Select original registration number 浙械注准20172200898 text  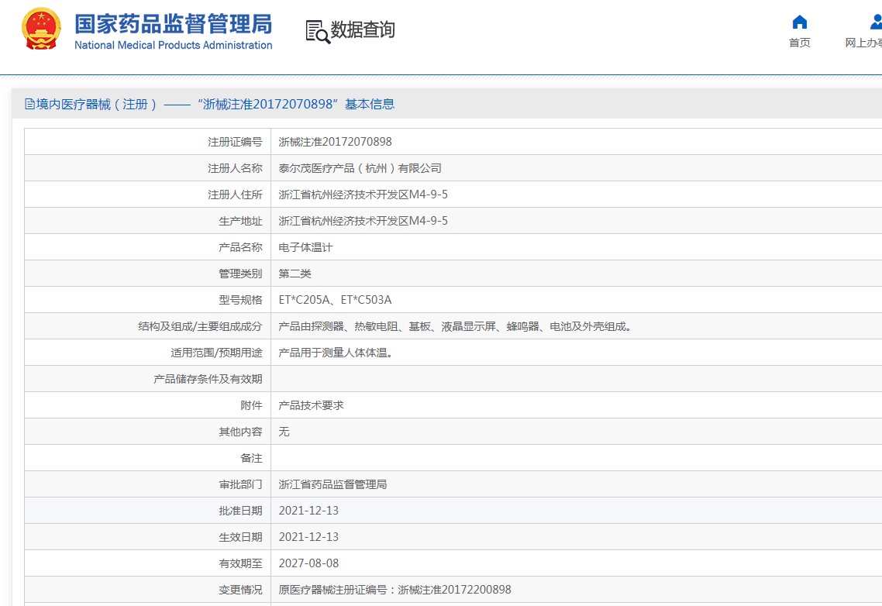(454, 590)
